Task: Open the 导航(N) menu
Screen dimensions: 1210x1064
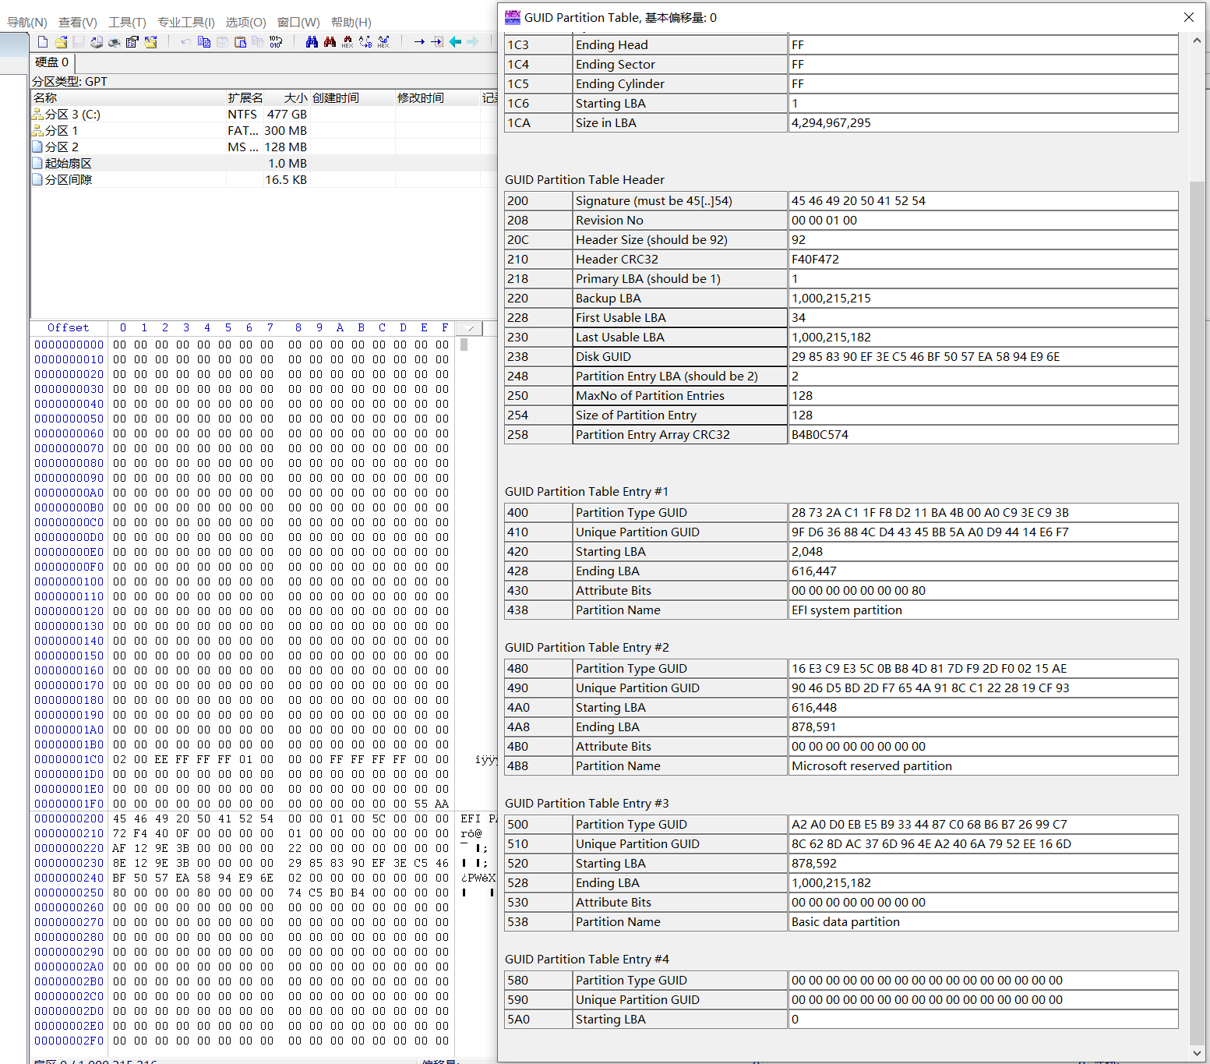Action: click(27, 22)
